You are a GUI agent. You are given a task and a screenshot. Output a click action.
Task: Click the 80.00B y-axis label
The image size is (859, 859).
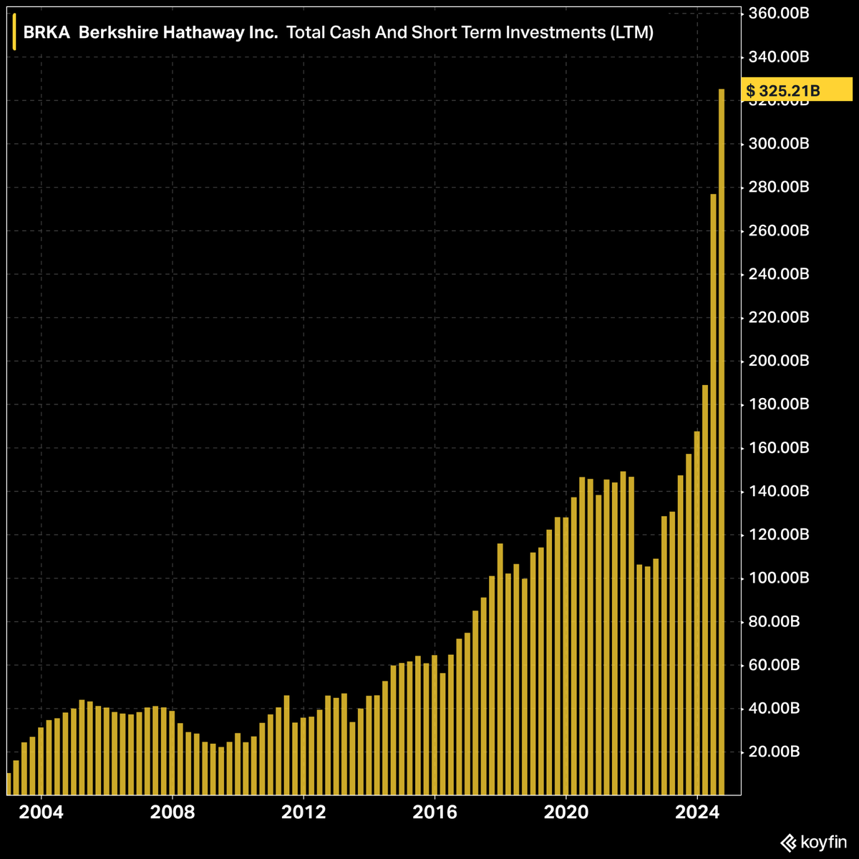click(775, 621)
